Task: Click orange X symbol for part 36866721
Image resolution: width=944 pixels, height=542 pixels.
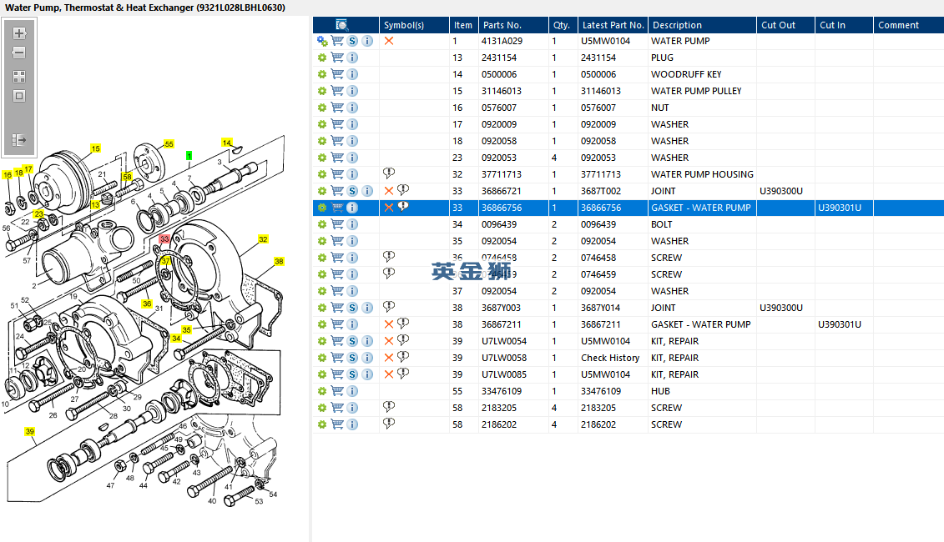Action: click(x=389, y=191)
